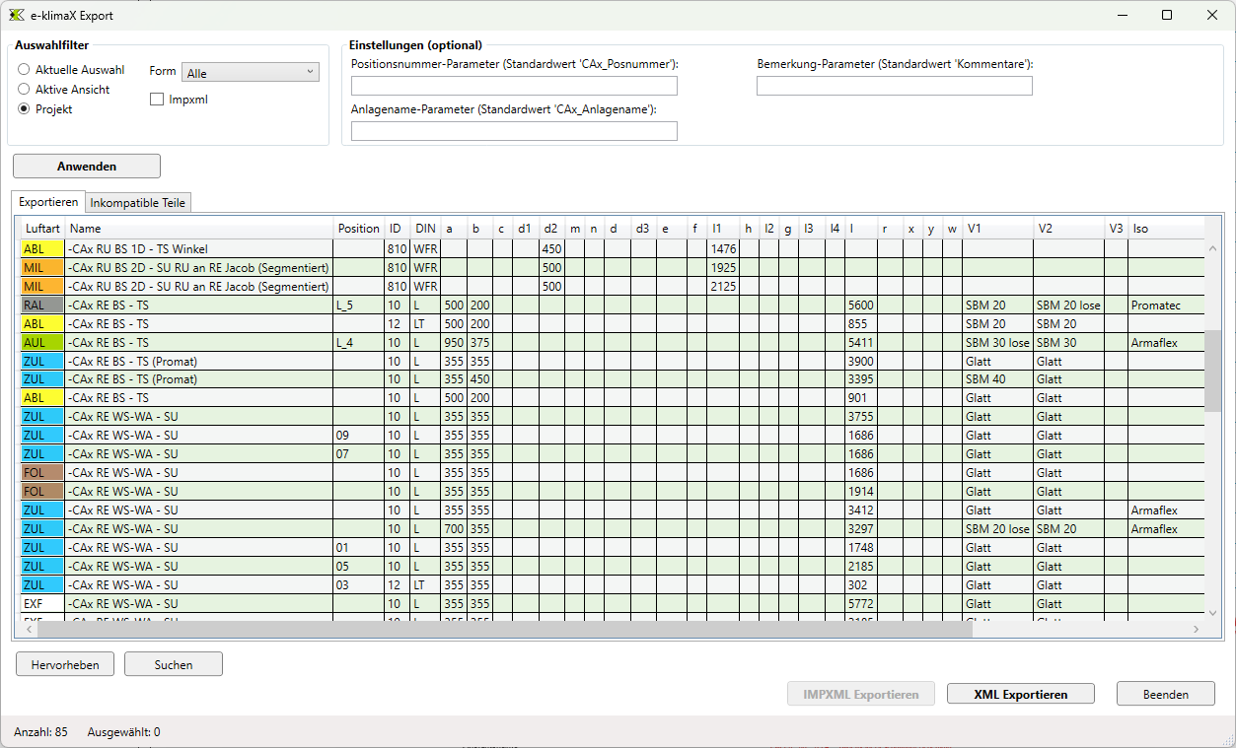Click the table's vertical scrollbar down arrow
The width and height of the screenshot is (1236, 748).
click(1212, 611)
